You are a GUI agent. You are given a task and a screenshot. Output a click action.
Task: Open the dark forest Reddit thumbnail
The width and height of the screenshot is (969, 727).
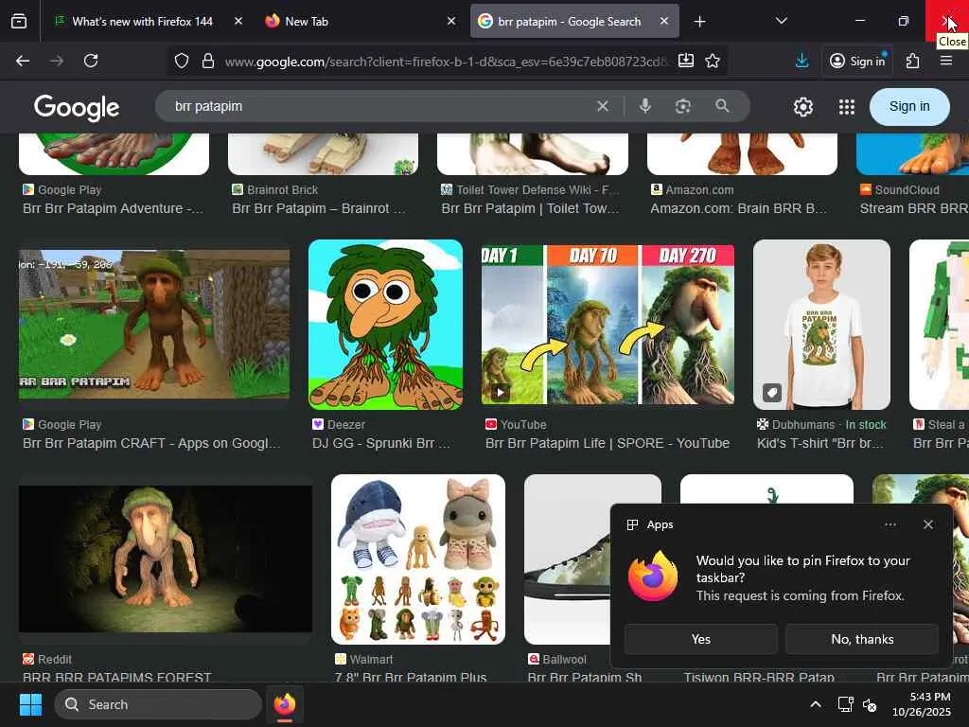pyautogui.click(x=165, y=559)
